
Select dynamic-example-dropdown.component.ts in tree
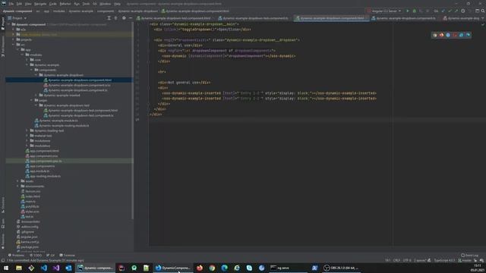pyautogui.click(x=76, y=90)
